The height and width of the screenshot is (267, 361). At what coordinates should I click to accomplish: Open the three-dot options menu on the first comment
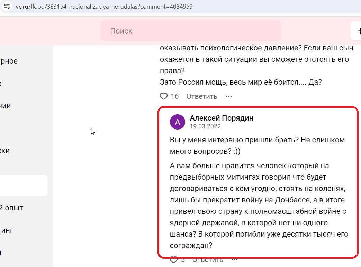tap(228, 96)
